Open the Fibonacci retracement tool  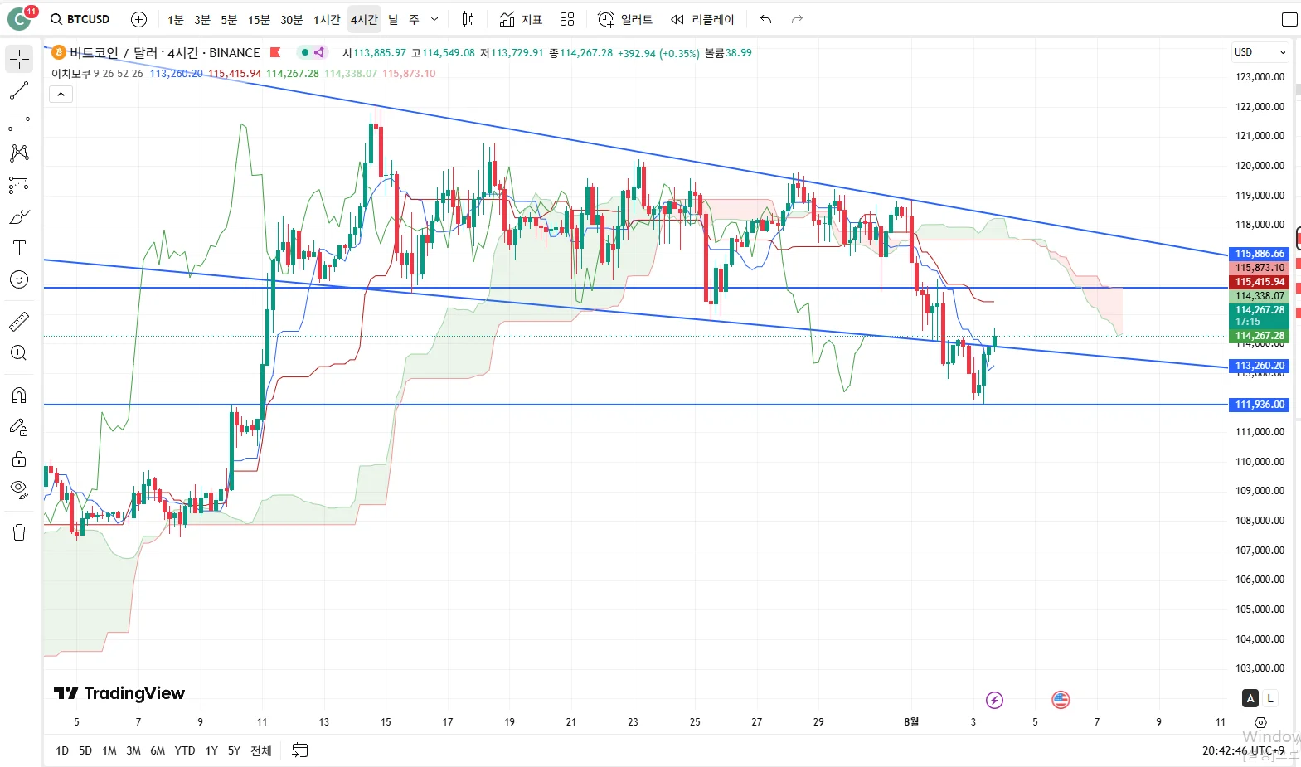[x=19, y=122]
